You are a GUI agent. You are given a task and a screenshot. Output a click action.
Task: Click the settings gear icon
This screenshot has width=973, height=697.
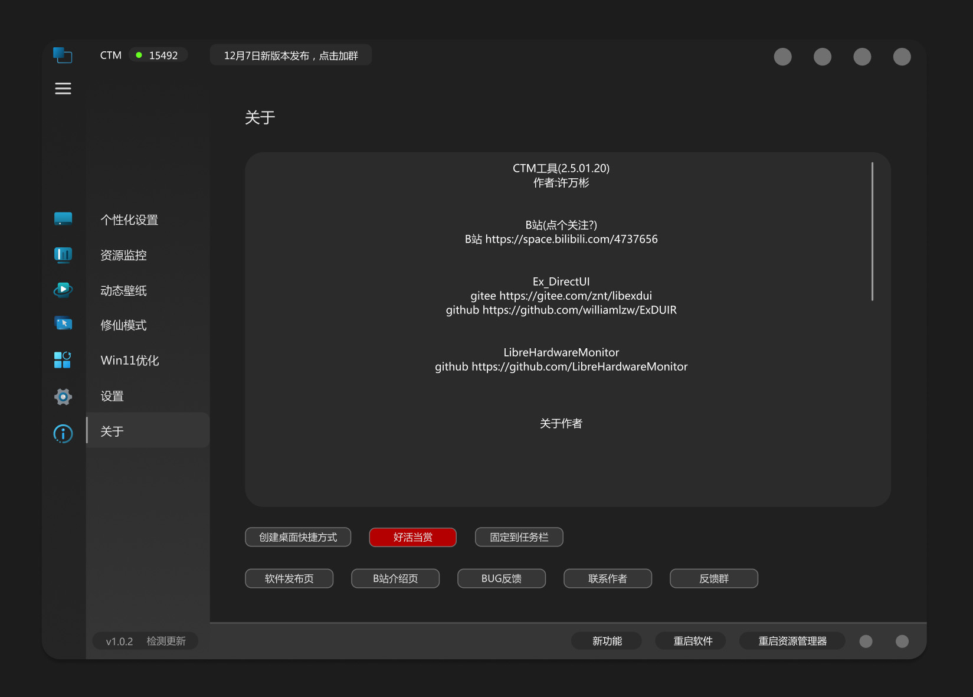point(63,397)
